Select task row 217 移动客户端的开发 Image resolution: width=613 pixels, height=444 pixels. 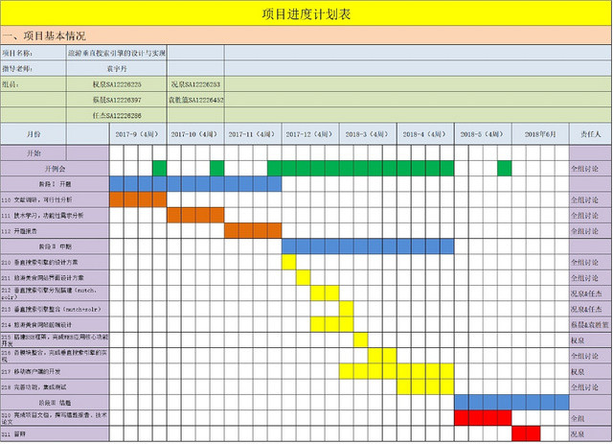55,370
